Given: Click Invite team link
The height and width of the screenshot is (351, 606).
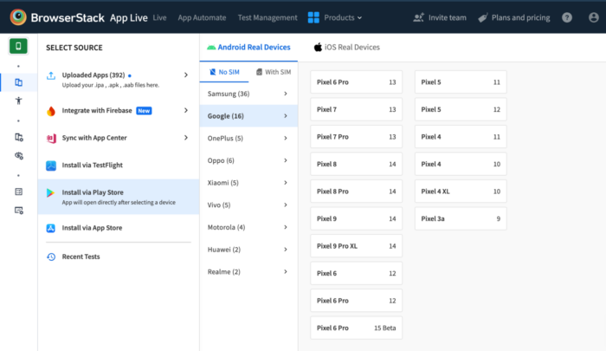Looking at the screenshot, I should click(x=441, y=17).
